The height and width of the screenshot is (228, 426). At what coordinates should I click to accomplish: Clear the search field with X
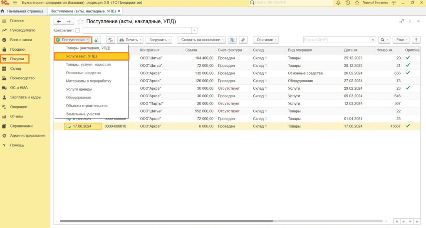pyautogui.click(x=373, y=40)
